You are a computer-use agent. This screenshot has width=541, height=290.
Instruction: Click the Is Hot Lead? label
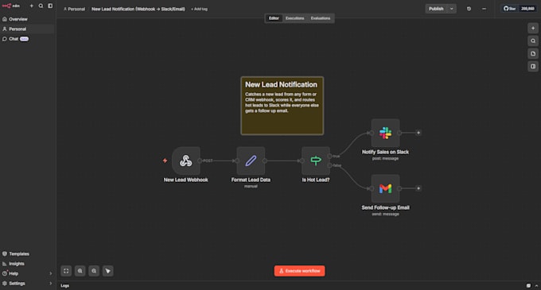coord(316,180)
